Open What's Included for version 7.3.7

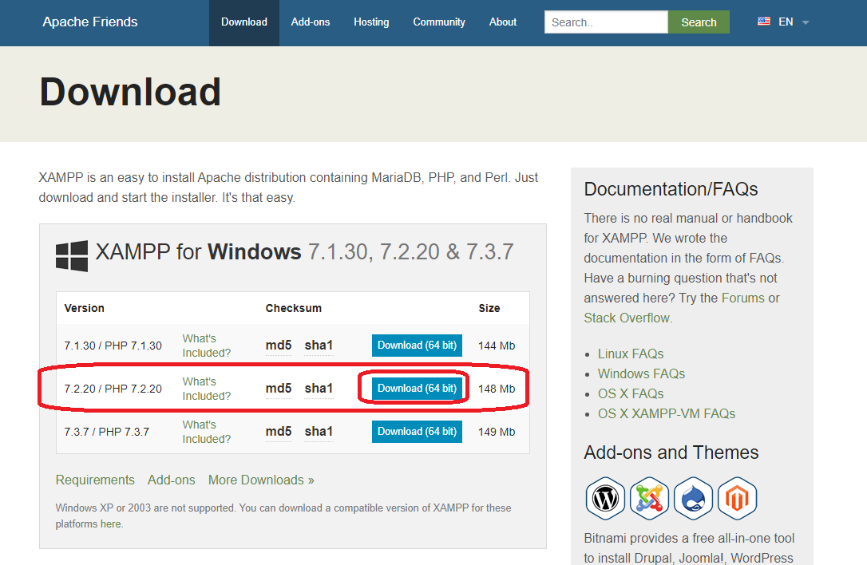[206, 432]
